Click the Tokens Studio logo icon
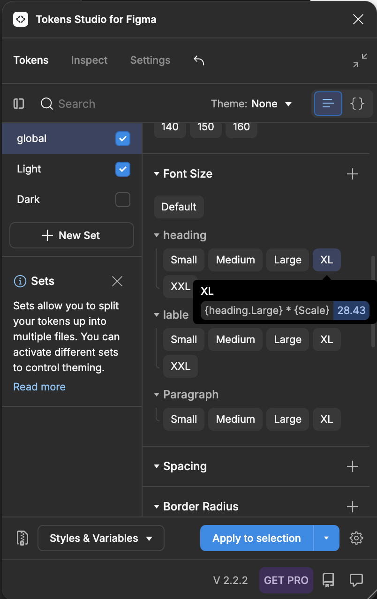 [21, 19]
